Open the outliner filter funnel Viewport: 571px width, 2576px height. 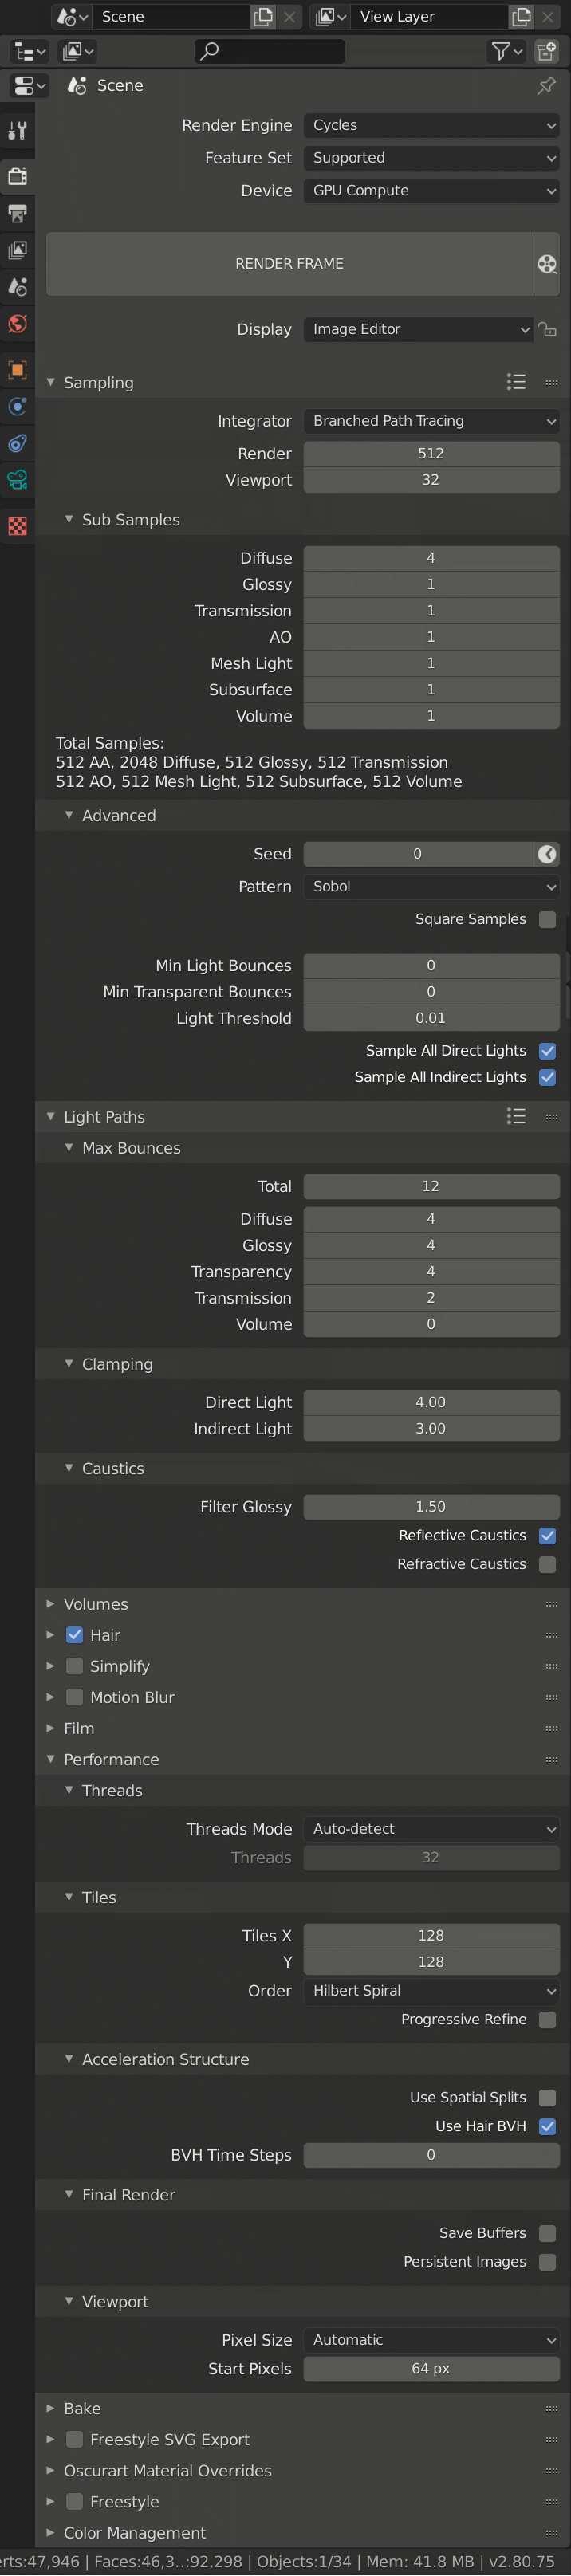(x=506, y=51)
